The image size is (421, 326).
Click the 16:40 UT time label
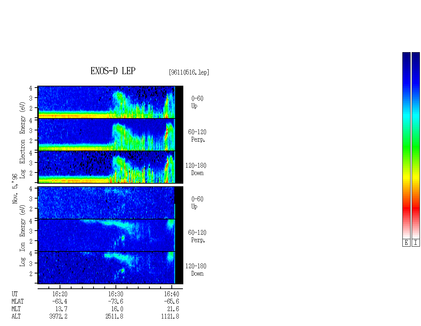[x=172, y=294]
